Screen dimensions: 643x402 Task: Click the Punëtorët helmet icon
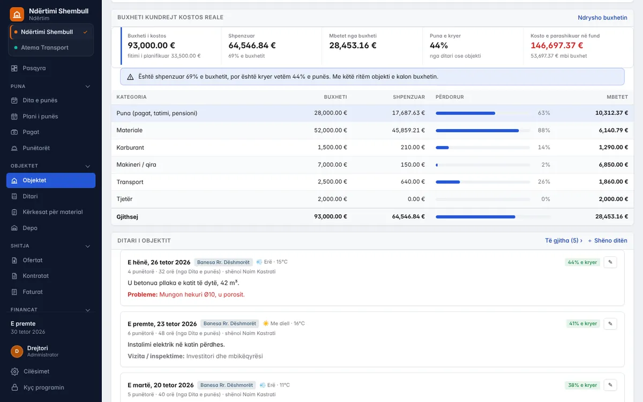pyautogui.click(x=14, y=148)
